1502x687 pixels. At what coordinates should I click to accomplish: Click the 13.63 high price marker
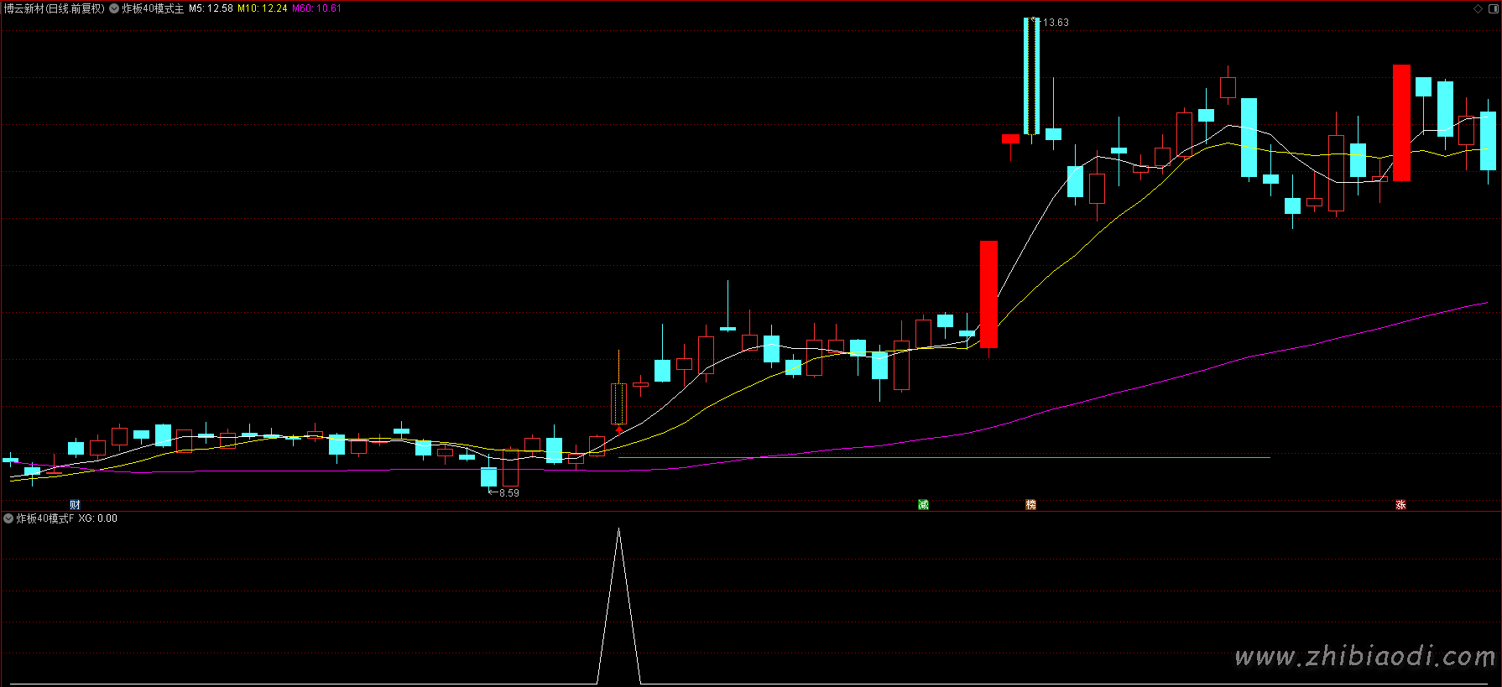1055,23
